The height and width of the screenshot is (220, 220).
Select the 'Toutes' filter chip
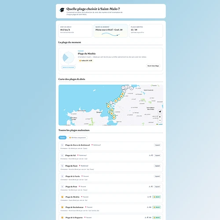[x=62, y=138]
